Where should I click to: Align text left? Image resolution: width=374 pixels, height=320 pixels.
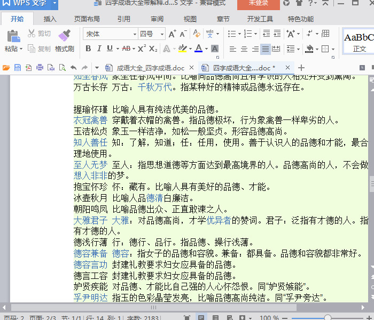coord(232,49)
